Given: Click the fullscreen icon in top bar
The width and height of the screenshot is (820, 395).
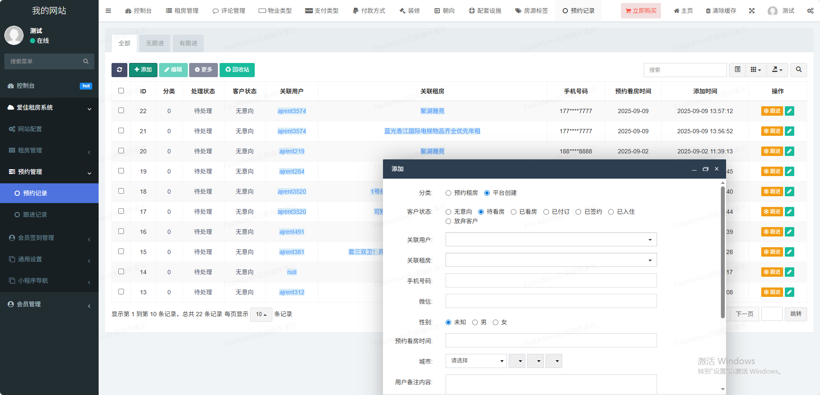Looking at the screenshot, I should click(752, 11).
